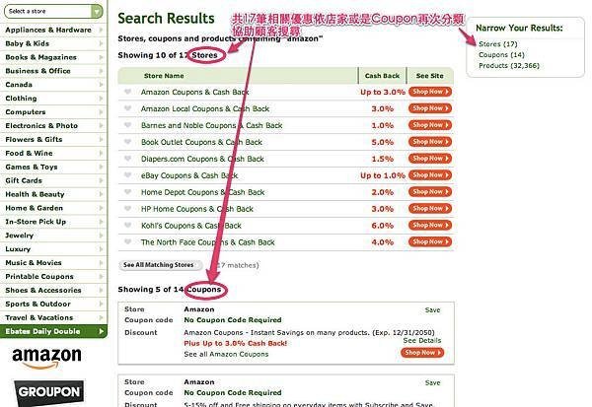Expand the Canada category arrow

pos(101,85)
